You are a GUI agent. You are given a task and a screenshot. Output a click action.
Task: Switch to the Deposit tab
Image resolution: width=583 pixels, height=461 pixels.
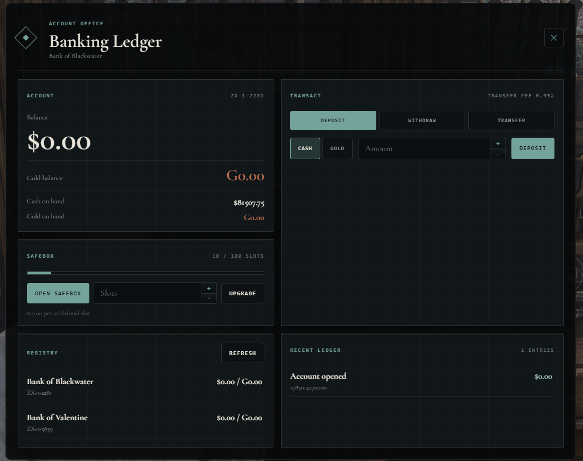(333, 120)
